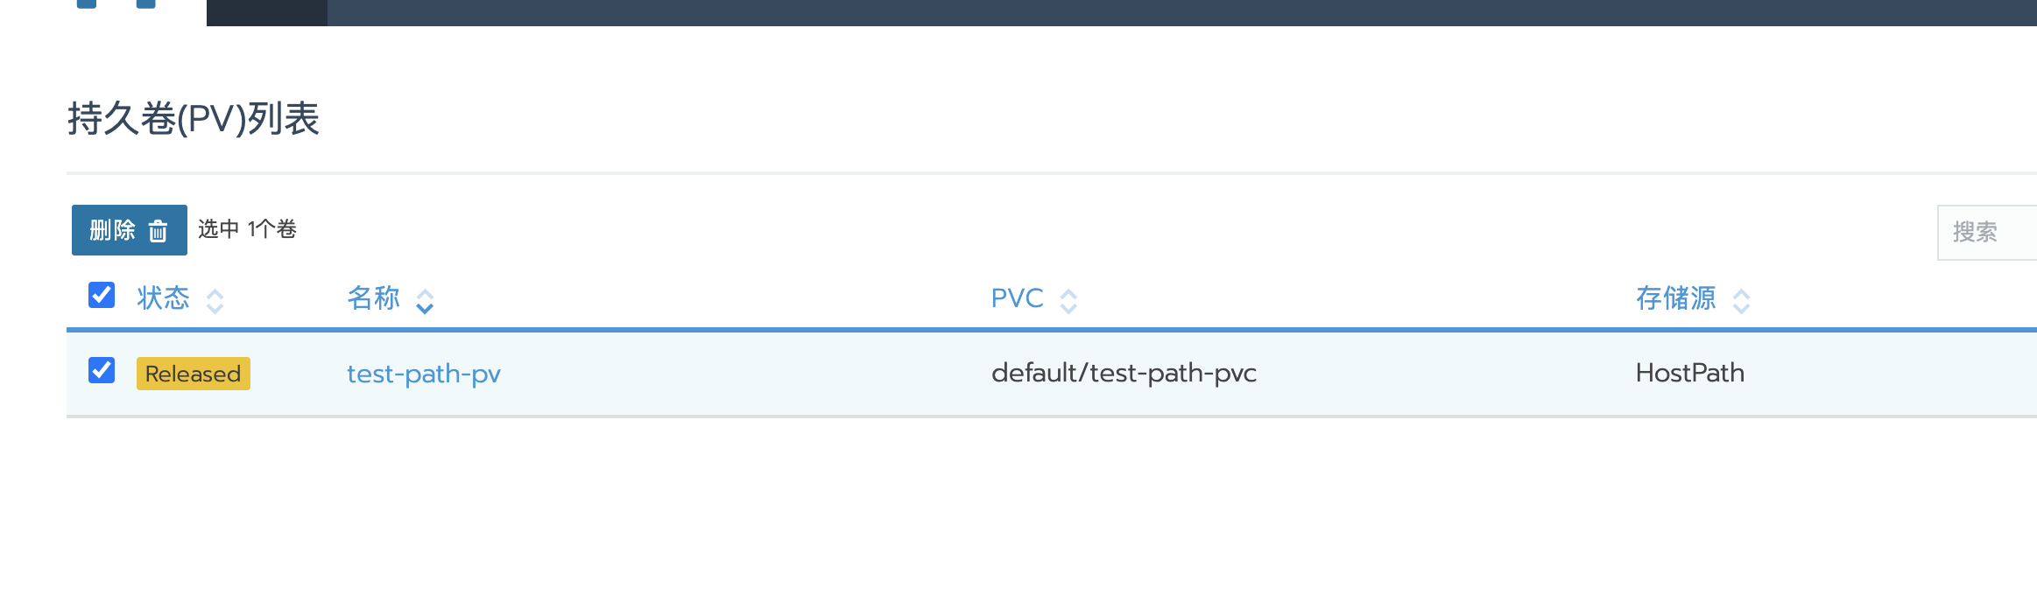Click the 名称 column header label
Screen dimensions: 2037x602
tap(373, 298)
